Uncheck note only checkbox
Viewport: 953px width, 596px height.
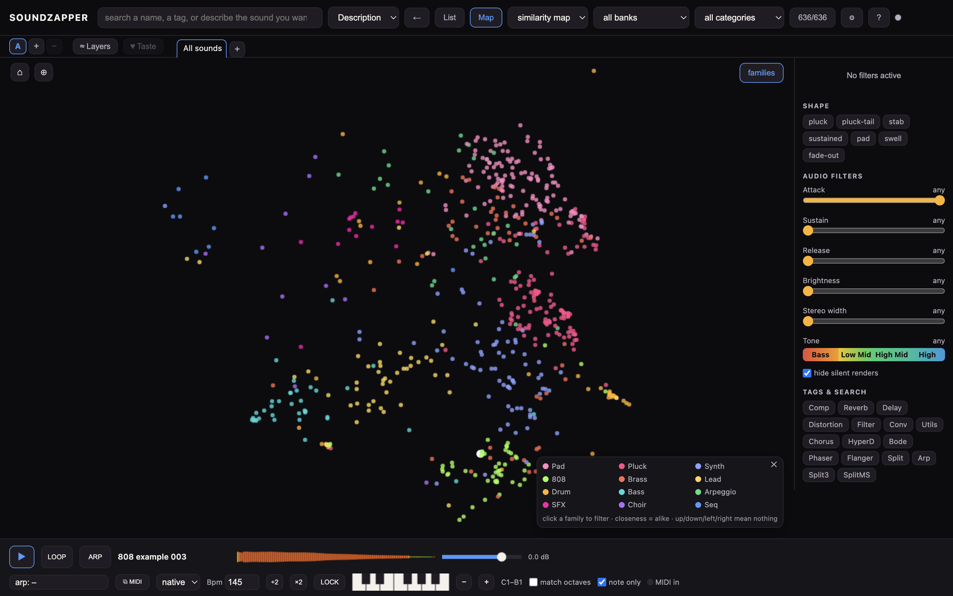click(602, 582)
